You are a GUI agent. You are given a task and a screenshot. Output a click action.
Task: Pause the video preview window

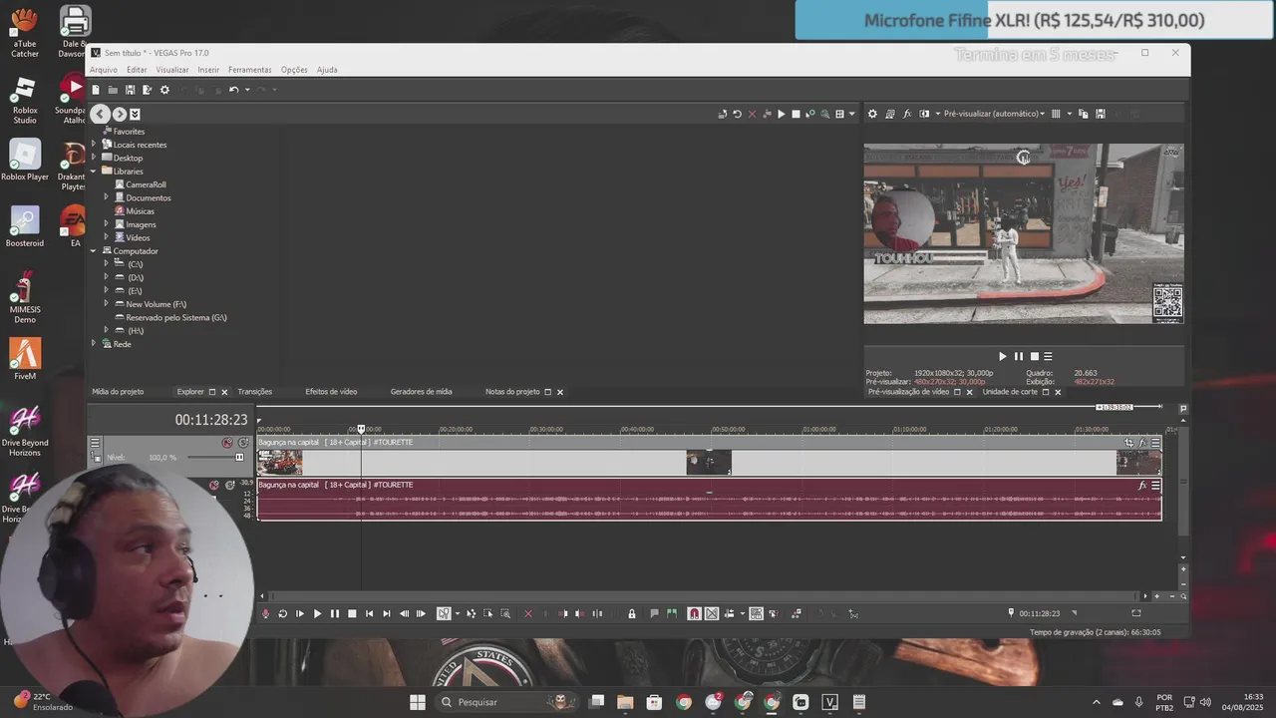point(1018,356)
